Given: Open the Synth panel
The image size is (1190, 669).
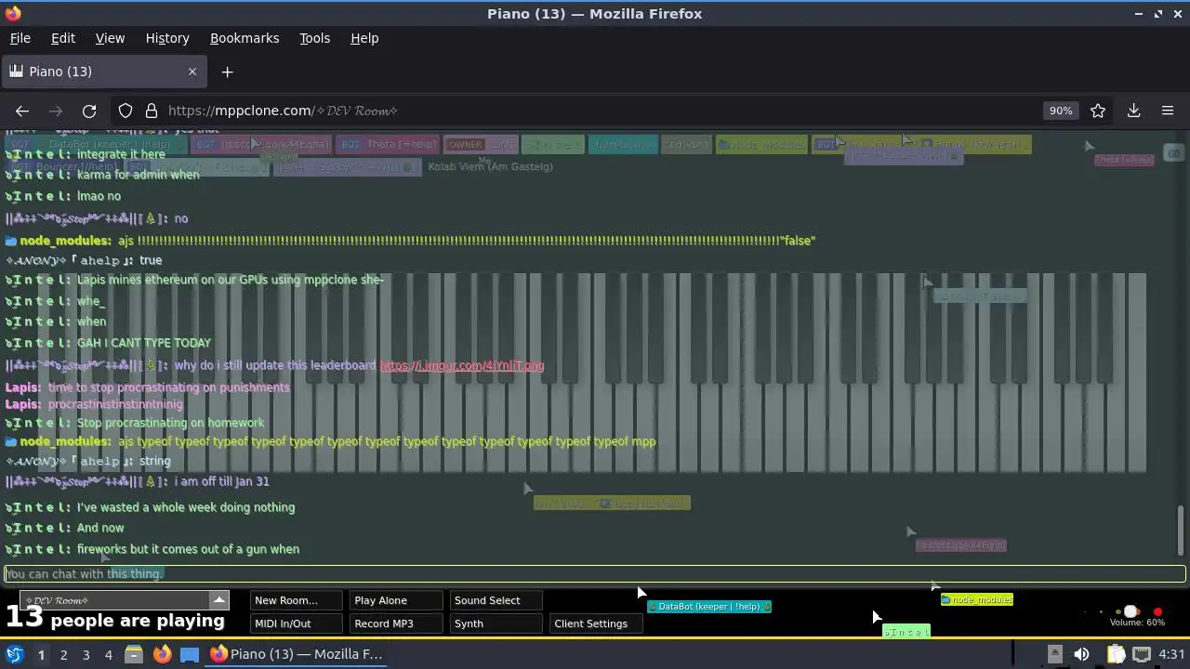Looking at the screenshot, I should tap(496, 623).
